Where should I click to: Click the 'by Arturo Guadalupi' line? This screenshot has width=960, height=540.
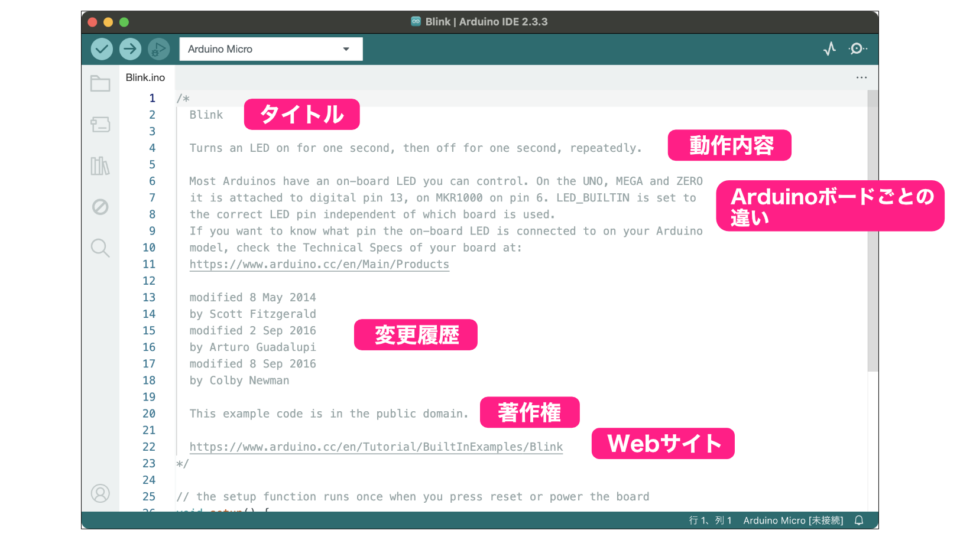pos(252,347)
